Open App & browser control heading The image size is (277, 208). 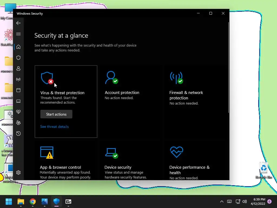pyautogui.click(x=60, y=167)
